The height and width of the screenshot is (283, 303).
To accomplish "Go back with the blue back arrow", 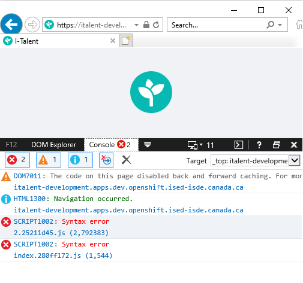I will coord(11,25).
